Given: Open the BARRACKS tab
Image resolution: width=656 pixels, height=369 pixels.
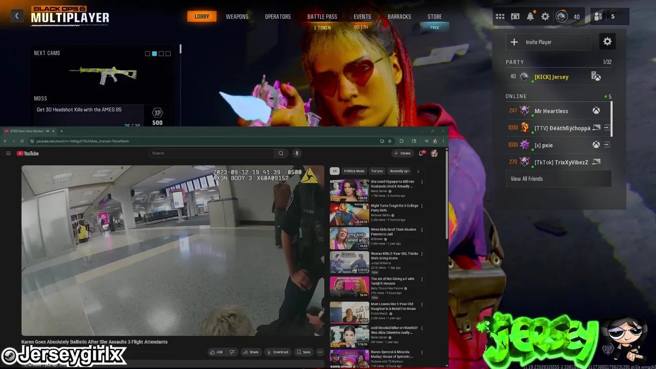Looking at the screenshot, I should (x=399, y=16).
